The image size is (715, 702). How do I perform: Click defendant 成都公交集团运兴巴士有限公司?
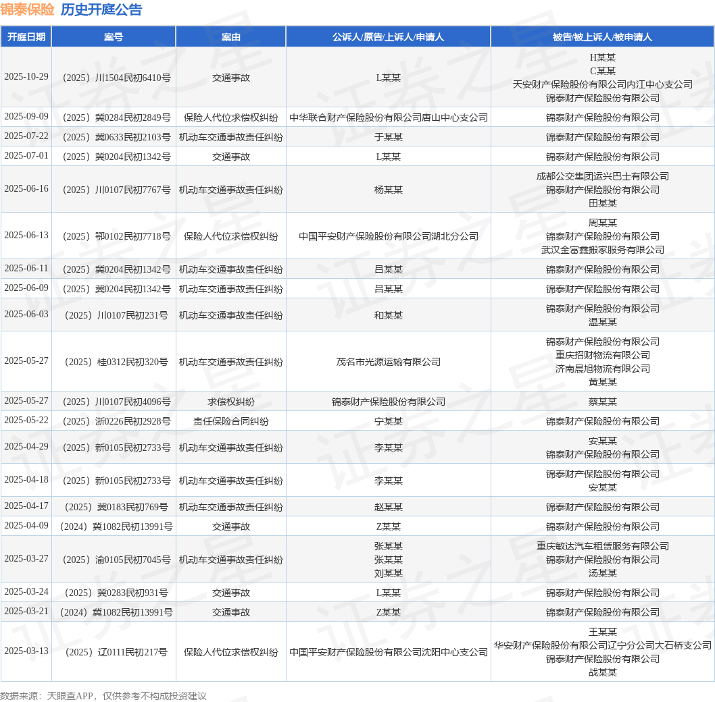pyautogui.click(x=602, y=176)
